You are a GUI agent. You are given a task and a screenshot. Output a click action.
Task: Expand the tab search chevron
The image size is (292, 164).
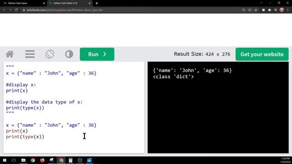(261, 3)
